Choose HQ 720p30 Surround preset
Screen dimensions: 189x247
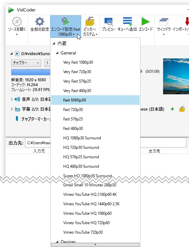point(95,147)
